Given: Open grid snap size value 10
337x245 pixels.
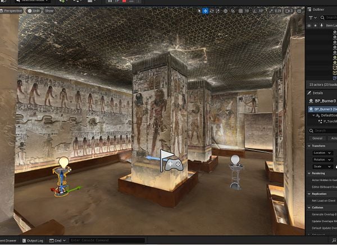Looking at the screenshot, I should coord(247,11).
